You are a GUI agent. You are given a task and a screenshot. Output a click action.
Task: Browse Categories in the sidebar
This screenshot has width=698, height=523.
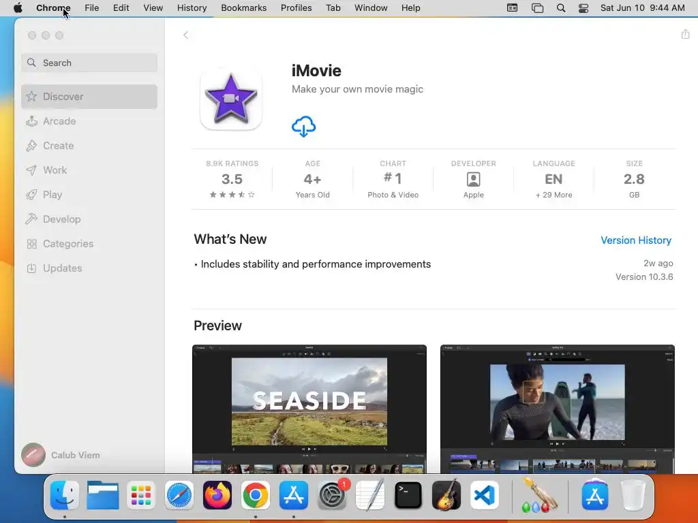click(x=89, y=244)
